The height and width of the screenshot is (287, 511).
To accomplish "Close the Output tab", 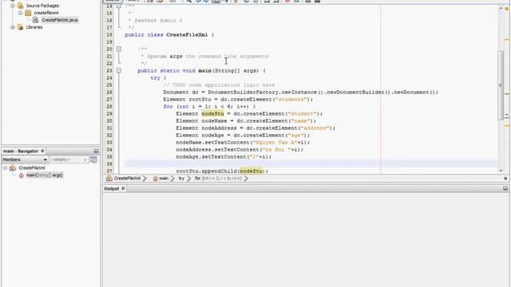I will (x=123, y=189).
